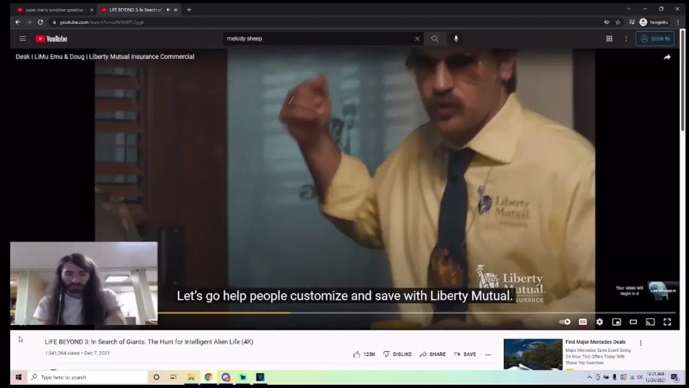Open YouTube settings three-dot menu
The width and height of the screenshot is (689, 388).
626,39
